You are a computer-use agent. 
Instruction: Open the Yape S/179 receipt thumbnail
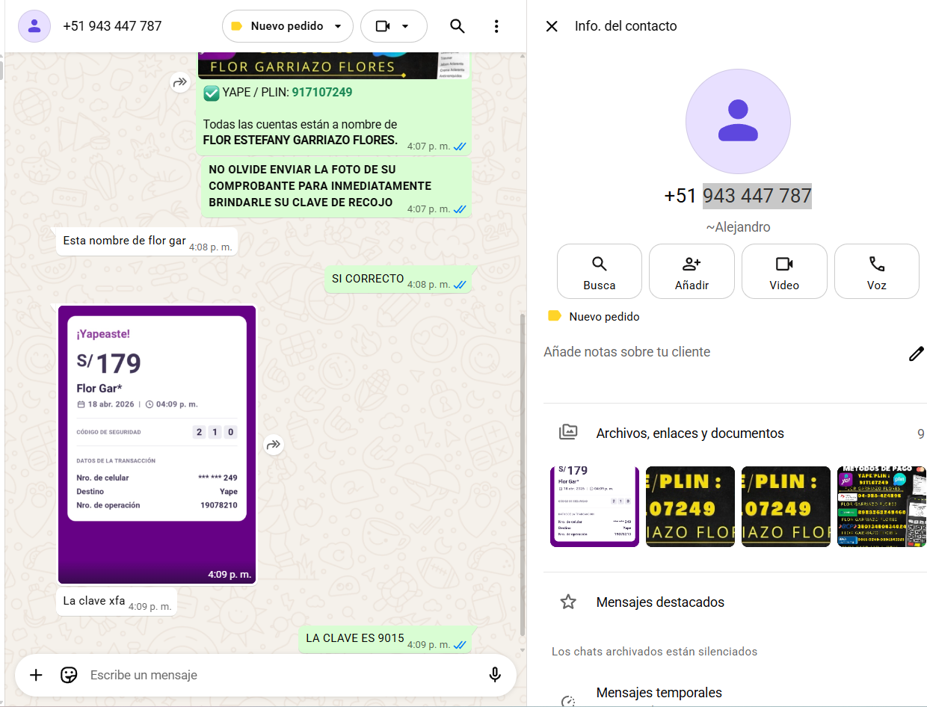[x=594, y=507]
